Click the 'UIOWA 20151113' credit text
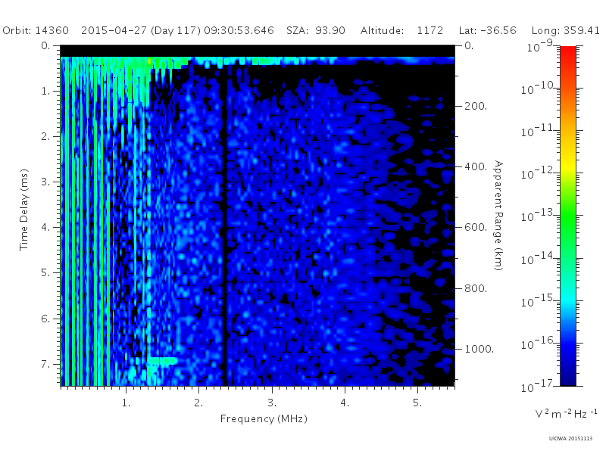The height and width of the screenshot is (454, 606). pyautogui.click(x=570, y=438)
